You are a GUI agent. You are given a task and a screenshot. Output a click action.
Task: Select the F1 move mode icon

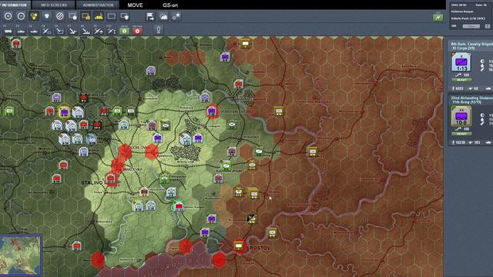[x=8, y=31]
